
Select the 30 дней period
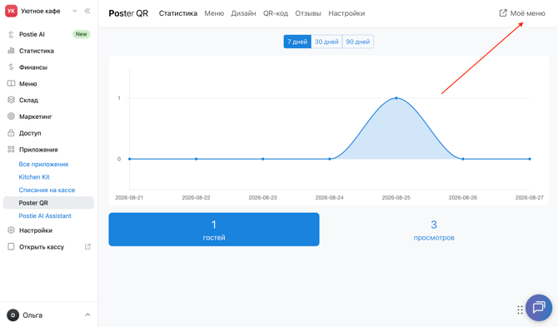pyautogui.click(x=326, y=42)
